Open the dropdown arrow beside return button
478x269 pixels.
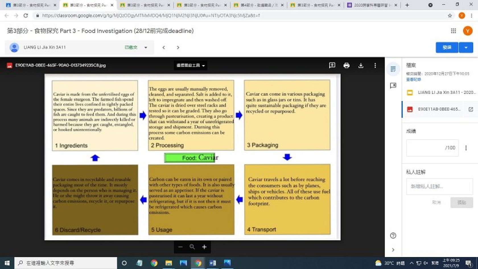point(466,48)
